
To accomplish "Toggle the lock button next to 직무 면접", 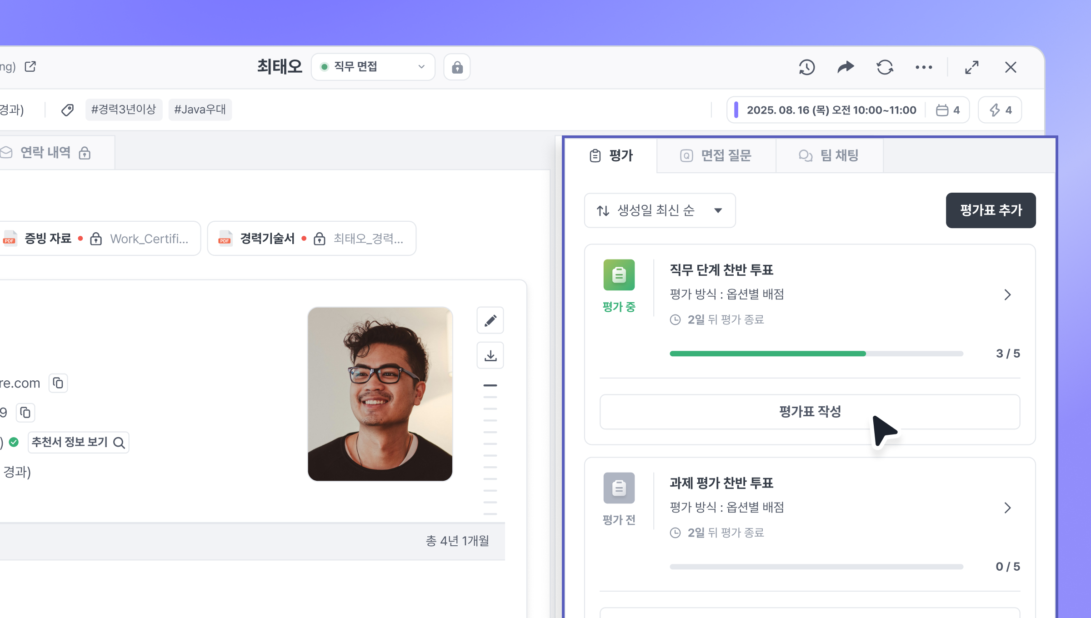I will [457, 67].
